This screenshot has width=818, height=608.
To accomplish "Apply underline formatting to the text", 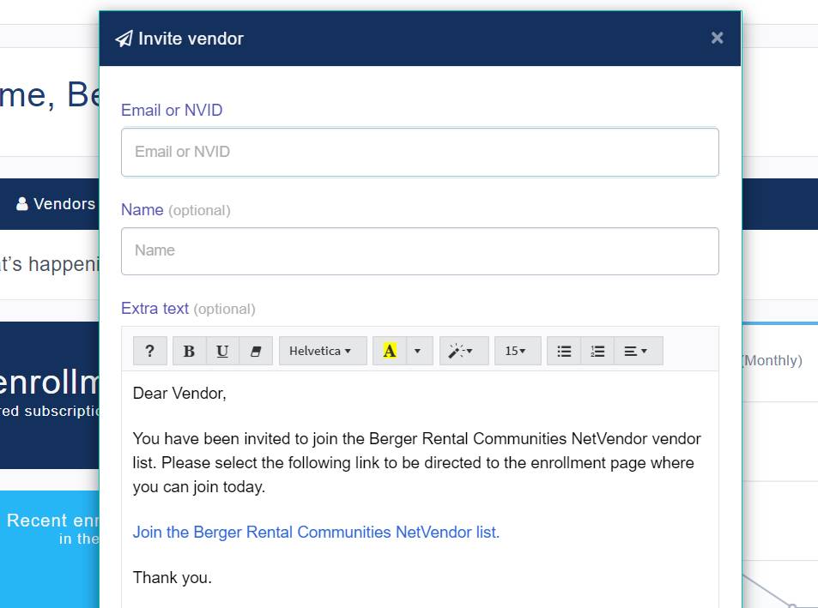I will point(221,351).
